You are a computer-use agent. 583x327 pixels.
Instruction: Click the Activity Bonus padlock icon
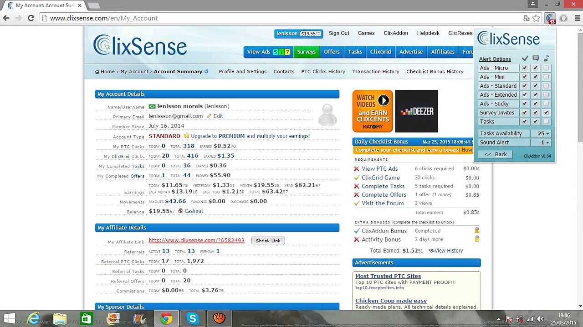477,239
